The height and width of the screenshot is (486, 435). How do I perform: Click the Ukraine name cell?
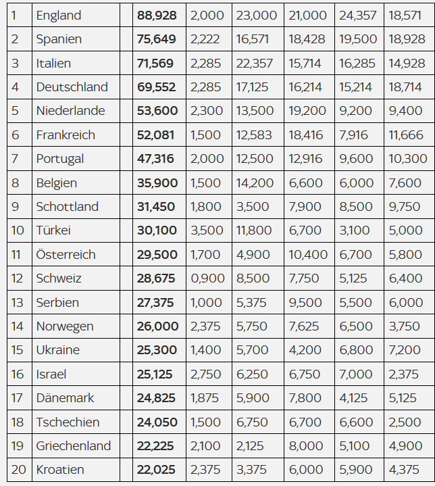pyautogui.click(x=76, y=350)
